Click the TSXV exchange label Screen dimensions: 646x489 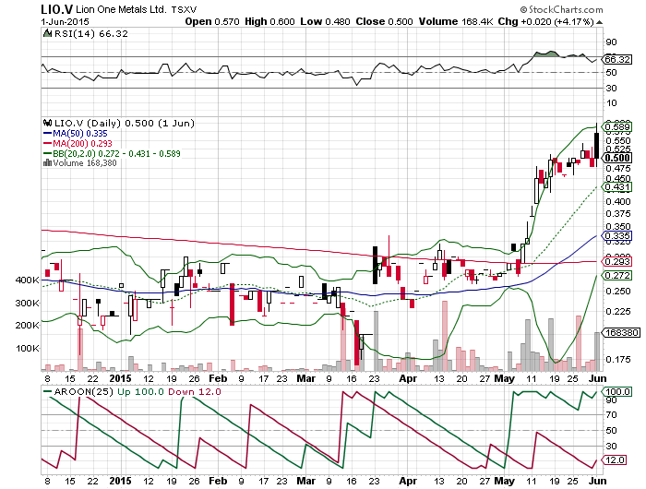tap(184, 9)
